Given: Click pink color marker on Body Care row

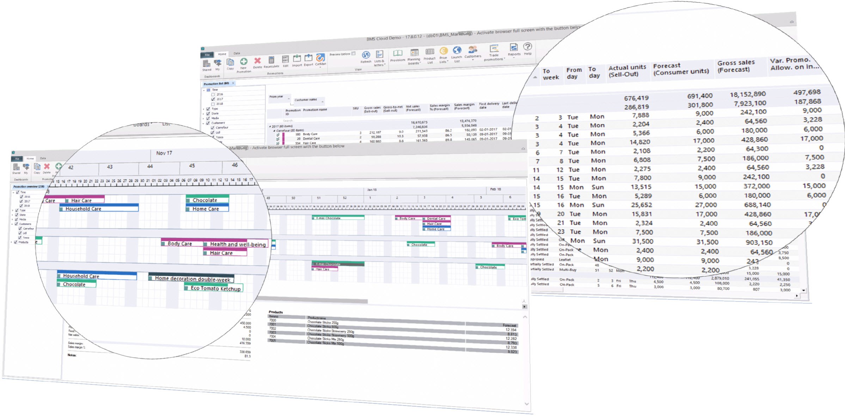Looking at the screenshot, I should coord(283,135).
